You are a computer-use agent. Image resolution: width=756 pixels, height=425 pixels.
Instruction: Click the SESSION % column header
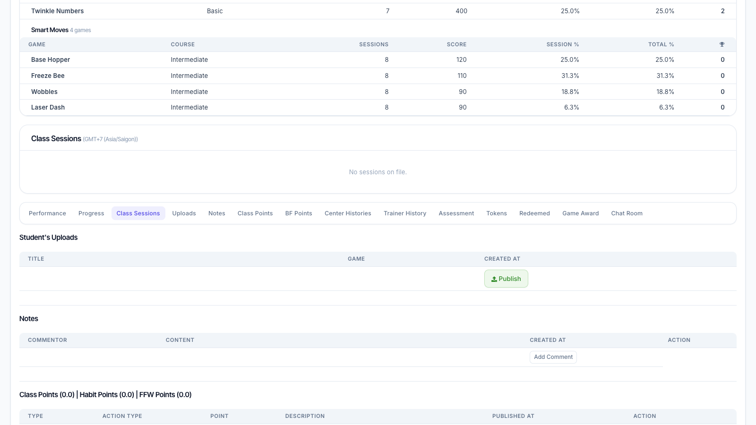pyautogui.click(x=563, y=44)
